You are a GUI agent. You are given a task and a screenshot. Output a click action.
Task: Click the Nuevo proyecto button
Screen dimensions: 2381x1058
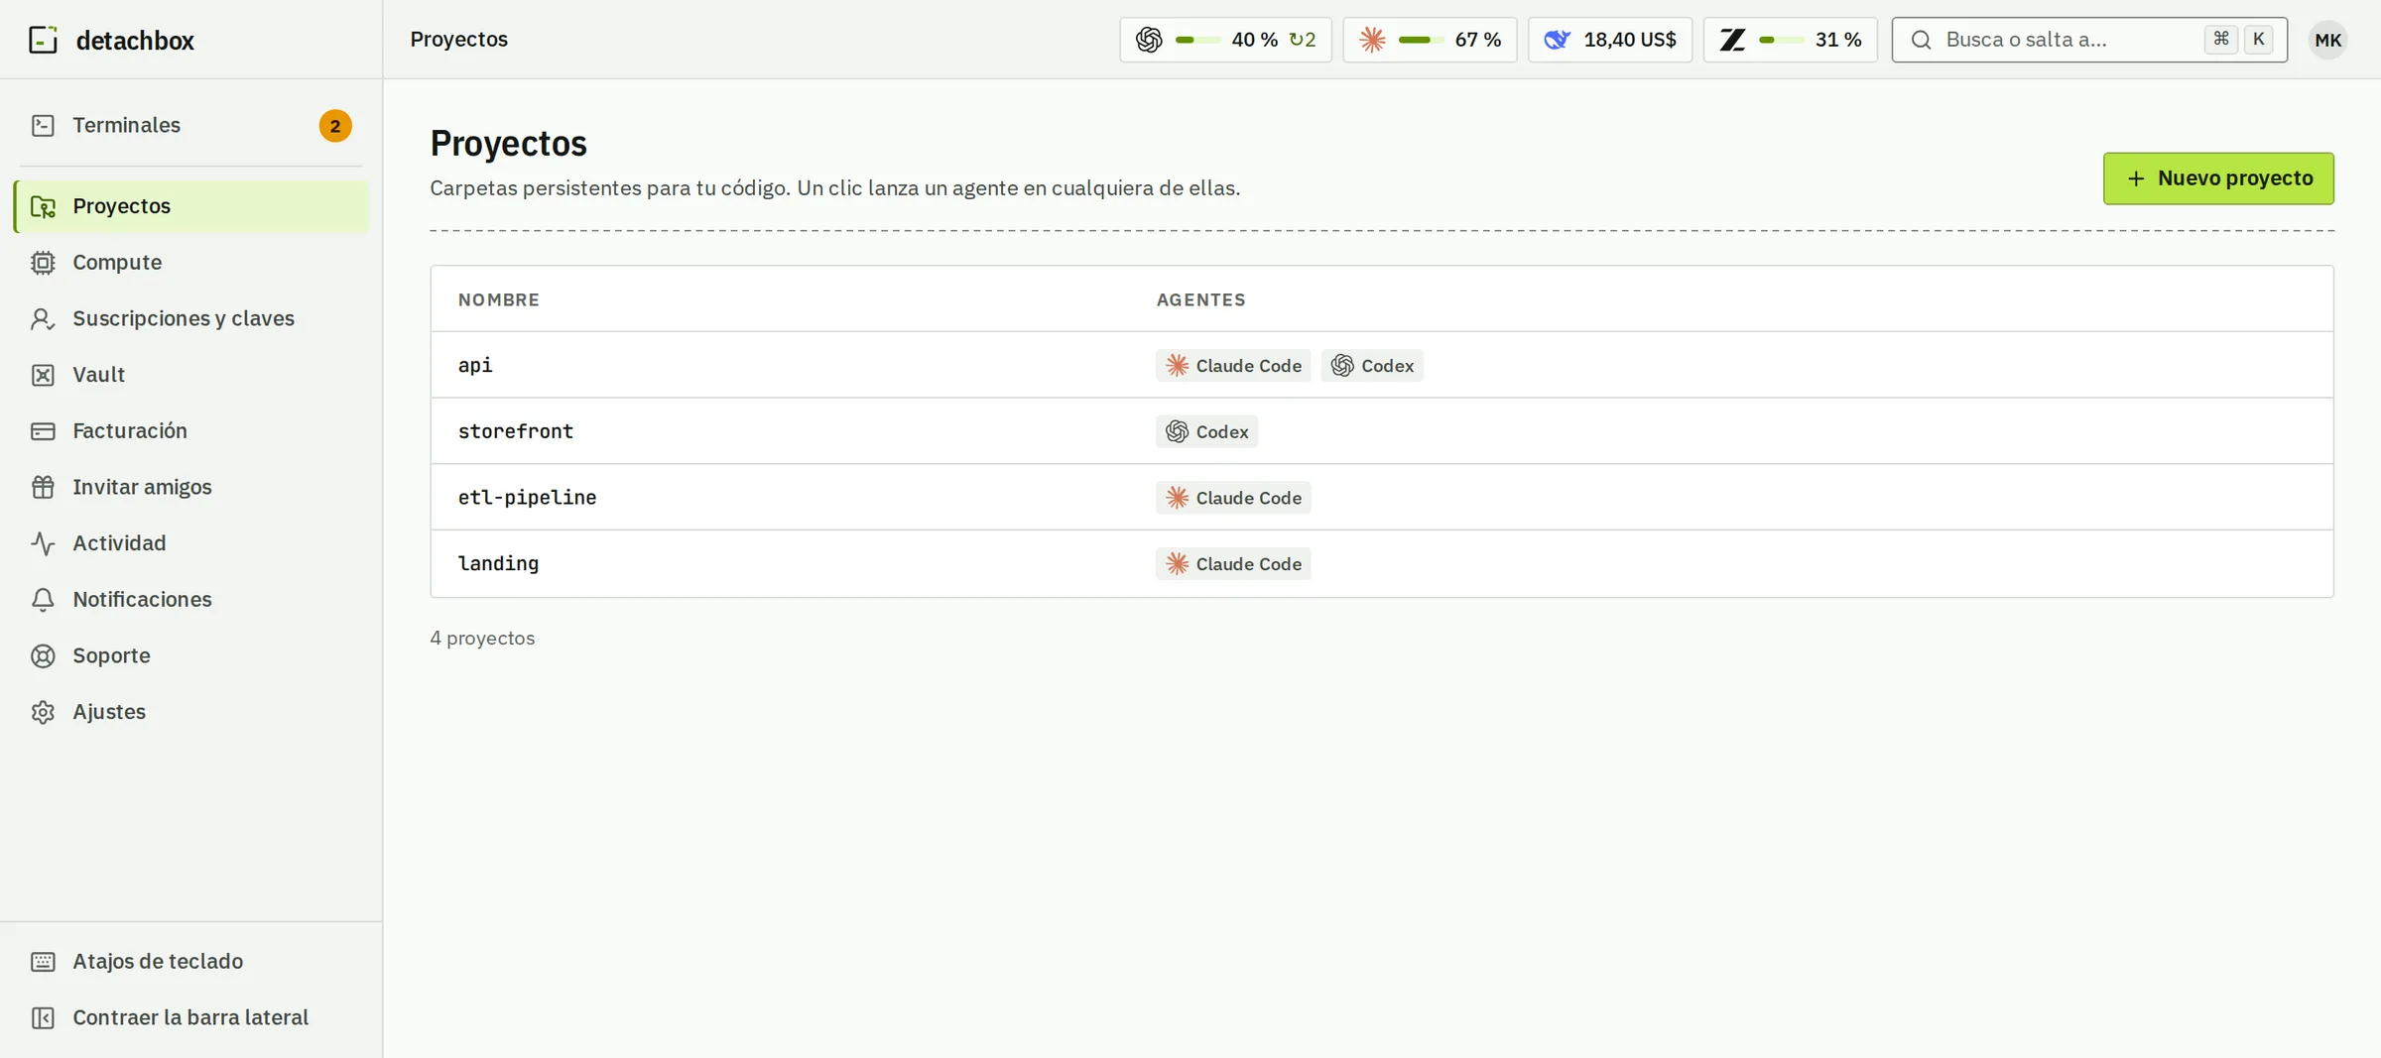point(2218,178)
